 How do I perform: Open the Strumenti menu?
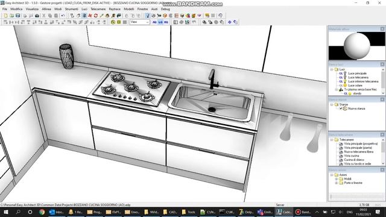pyautogui.click(x=71, y=9)
